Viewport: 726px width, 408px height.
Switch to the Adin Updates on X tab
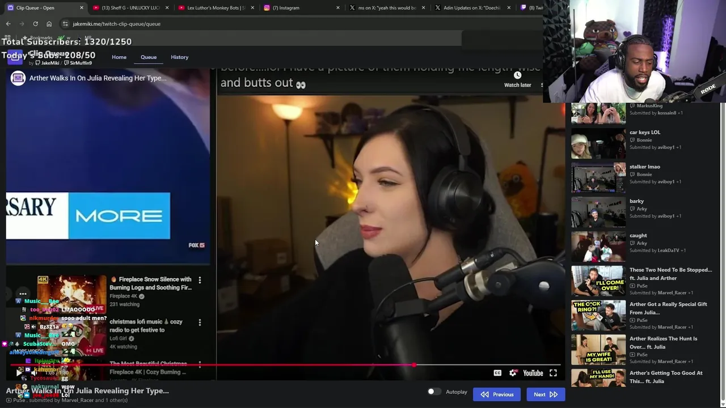(x=472, y=8)
